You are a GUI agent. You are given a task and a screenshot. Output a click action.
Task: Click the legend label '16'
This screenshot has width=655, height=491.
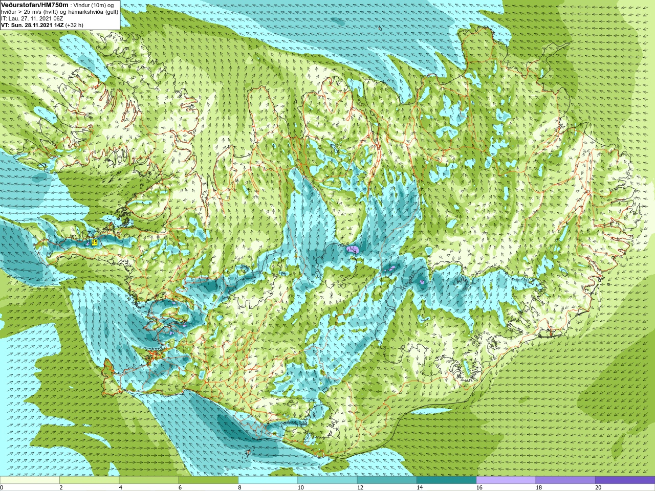click(479, 487)
